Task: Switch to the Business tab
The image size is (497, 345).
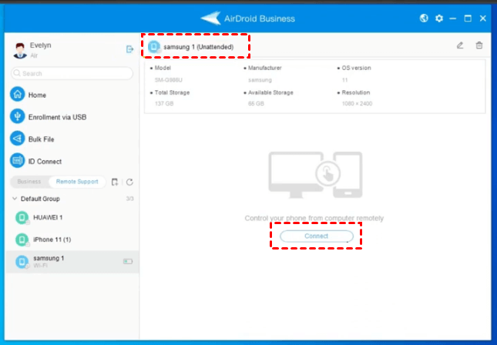Action: pos(29,182)
